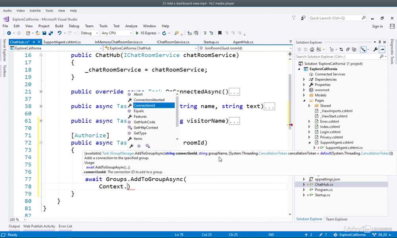The image size is (397, 238).
Task: Click the editor split handle icon
Action: (x=290, y=54)
